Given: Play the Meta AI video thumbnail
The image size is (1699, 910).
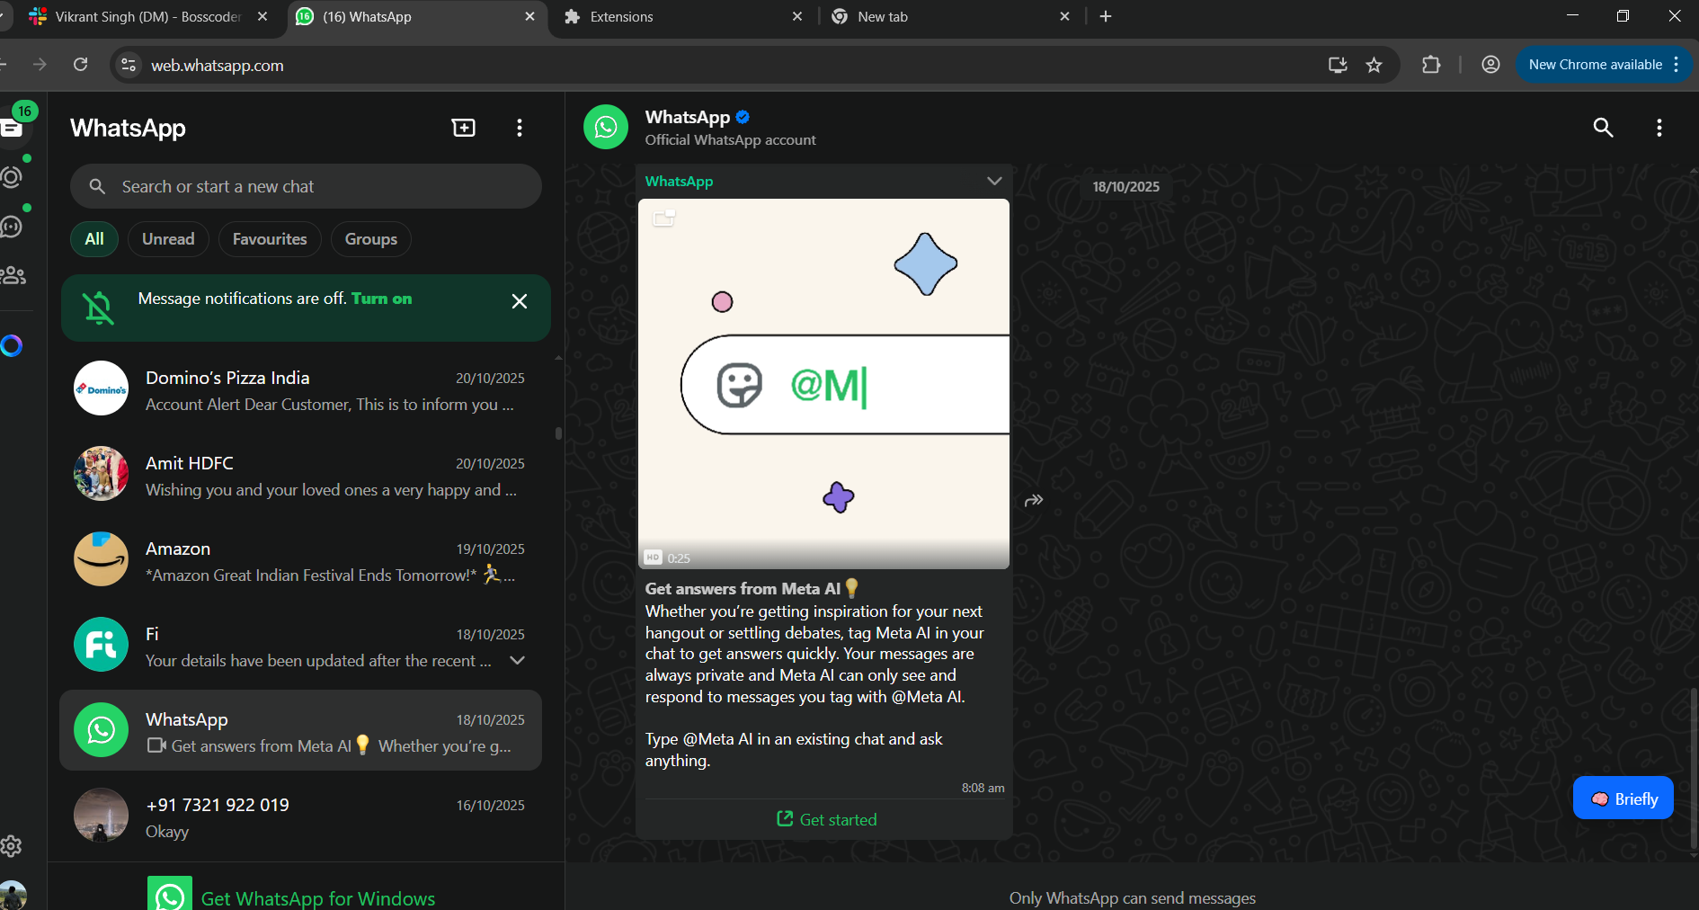Looking at the screenshot, I should 823,384.
